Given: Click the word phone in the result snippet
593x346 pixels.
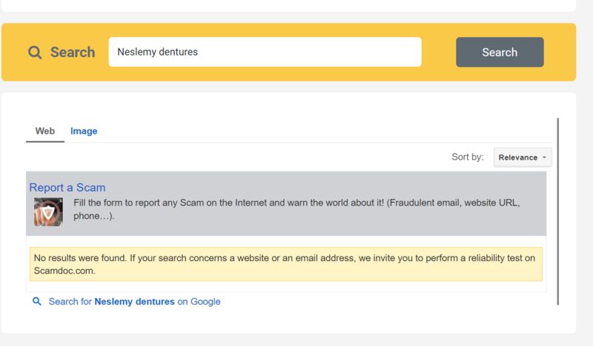Looking at the screenshot, I should point(86,216).
